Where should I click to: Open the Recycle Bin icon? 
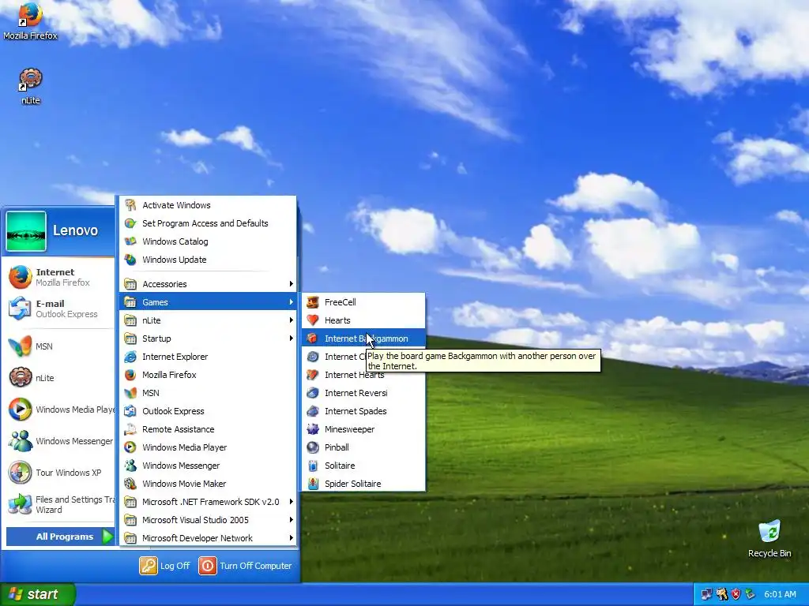(769, 532)
